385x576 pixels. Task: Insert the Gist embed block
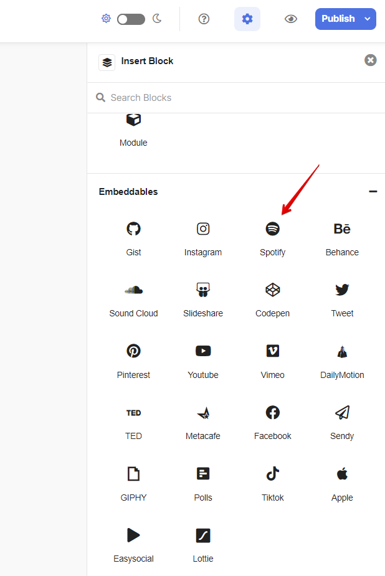tap(133, 238)
